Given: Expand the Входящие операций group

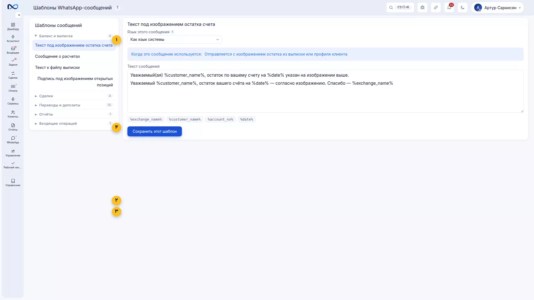Looking at the screenshot, I should point(73,123).
